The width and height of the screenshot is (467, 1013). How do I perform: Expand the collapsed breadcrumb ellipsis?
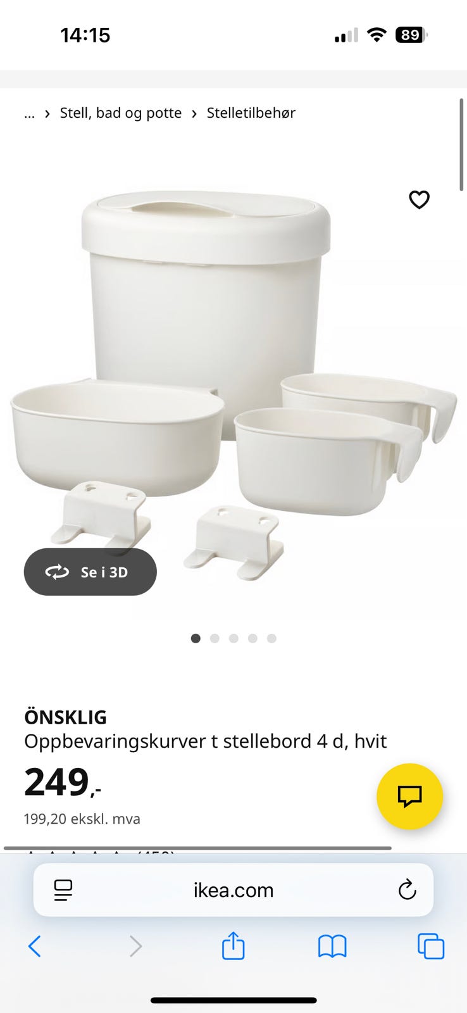tap(29, 113)
